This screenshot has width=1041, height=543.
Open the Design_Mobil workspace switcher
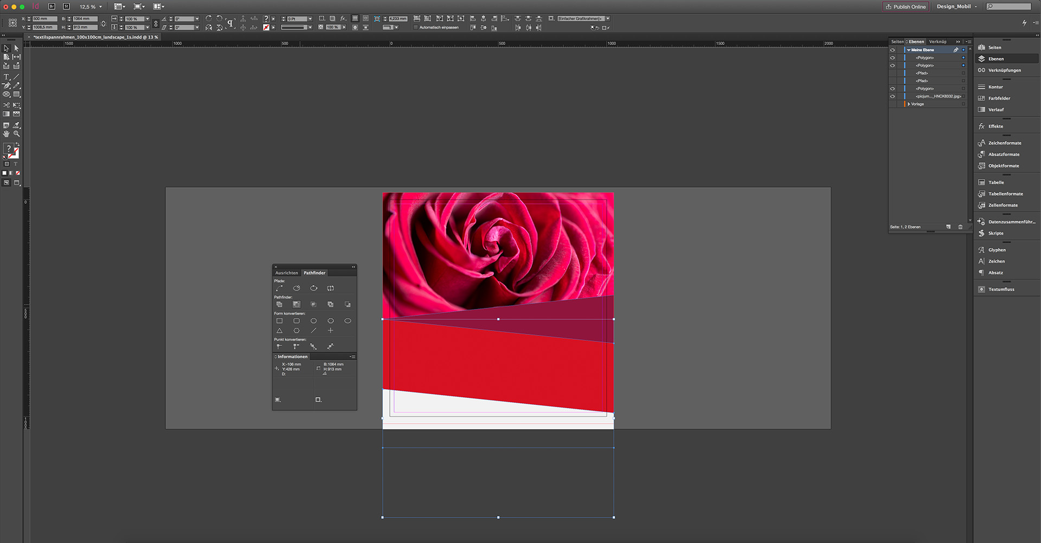[x=955, y=6]
